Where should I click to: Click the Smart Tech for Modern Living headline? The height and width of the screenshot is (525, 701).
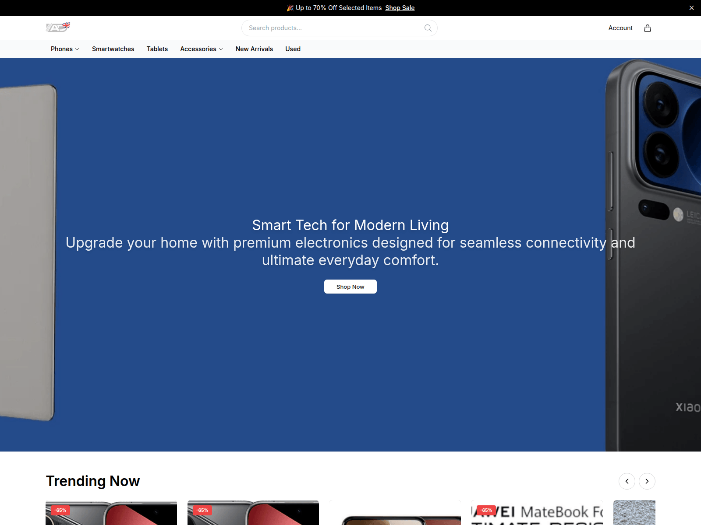350,225
